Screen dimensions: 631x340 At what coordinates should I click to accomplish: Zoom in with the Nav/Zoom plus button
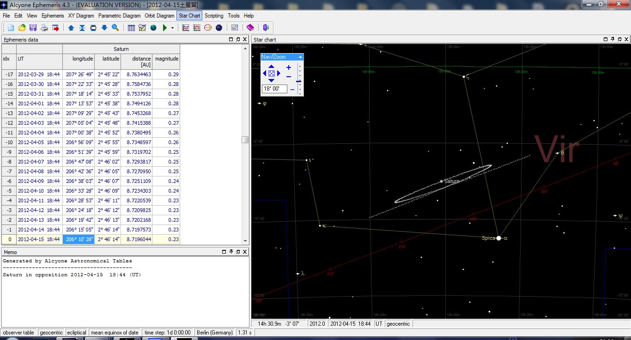289,68
